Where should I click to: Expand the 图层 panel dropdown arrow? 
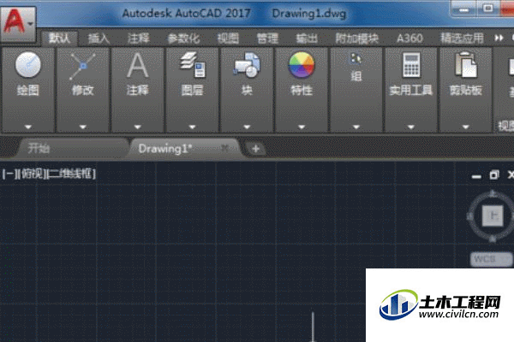pos(193,127)
